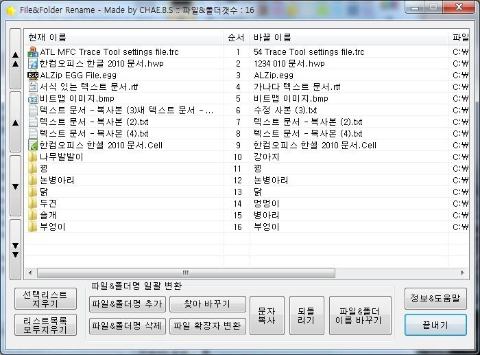This screenshot has width=480, height=355.
Task: Select new name 멍멍이
Action: 266,203
